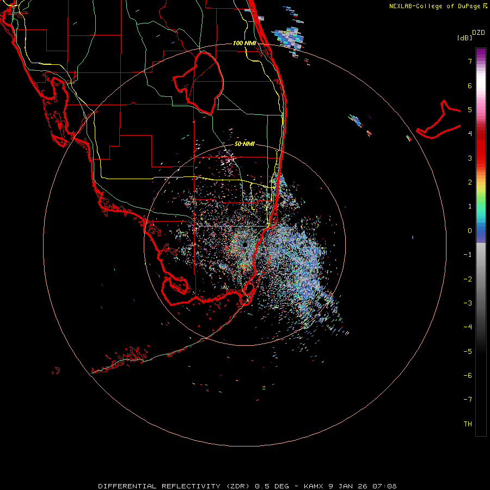Click the colorbar label 6
Viewport: 490px width, 490px height.
[470, 85]
